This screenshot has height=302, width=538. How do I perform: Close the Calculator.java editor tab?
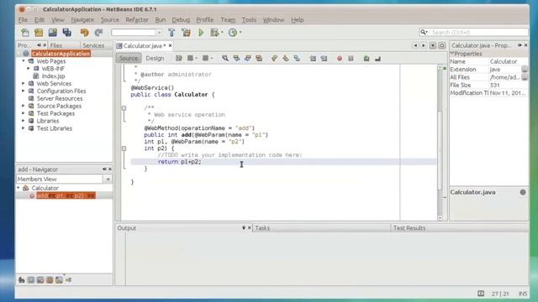pyautogui.click(x=170, y=45)
